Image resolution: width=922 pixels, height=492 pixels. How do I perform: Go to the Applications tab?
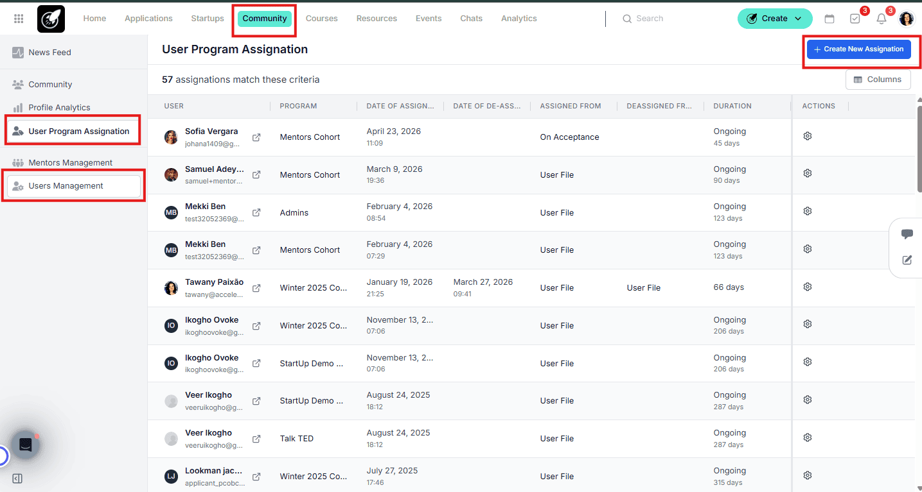[148, 19]
